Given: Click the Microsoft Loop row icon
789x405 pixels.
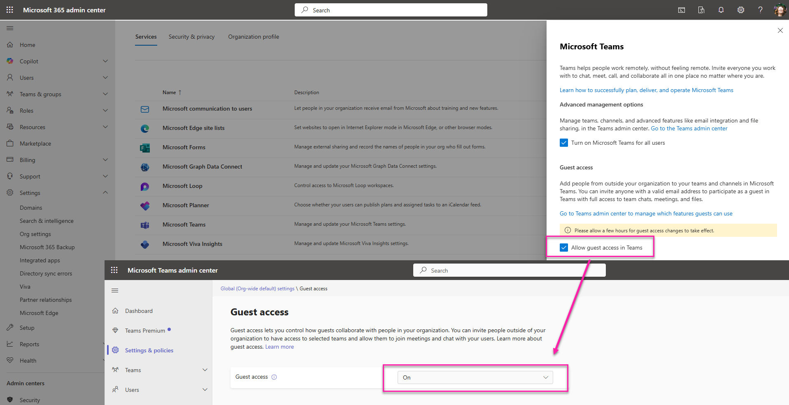Looking at the screenshot, I should (x=145, y=186).
